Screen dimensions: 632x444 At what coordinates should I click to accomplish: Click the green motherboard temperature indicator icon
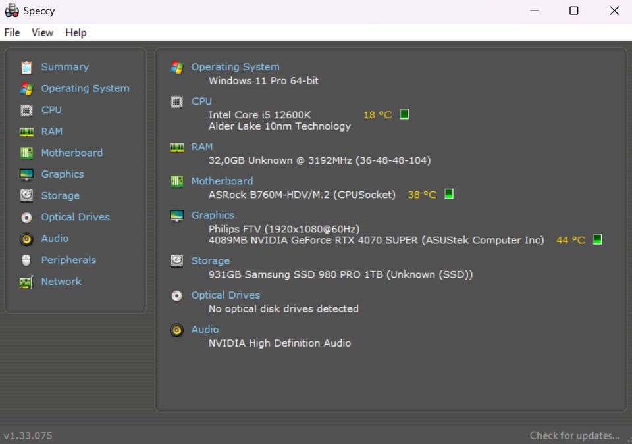448,194
